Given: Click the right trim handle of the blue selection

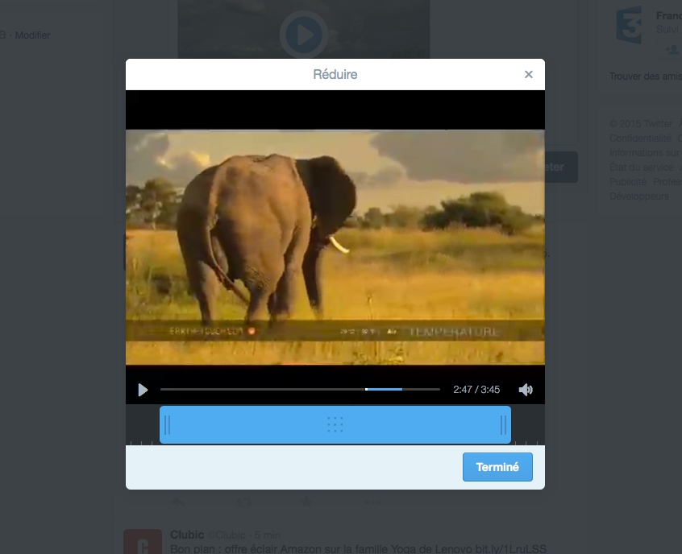Looking at the screenshot, I should pos(503,425).
